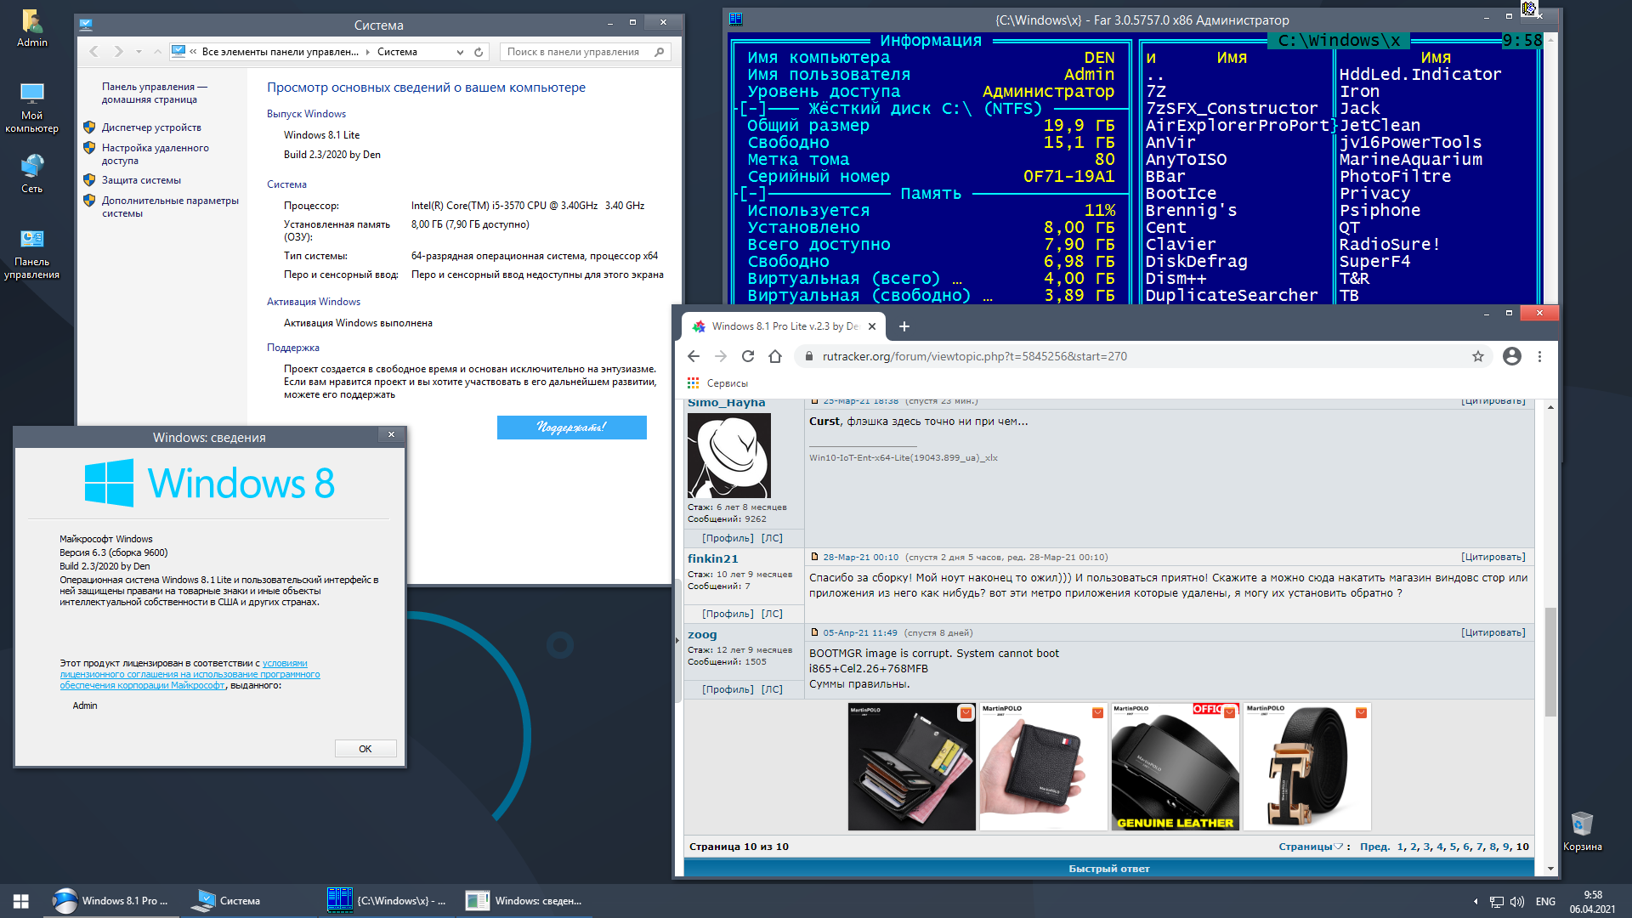
Task: Click the control panel search field
Action: [578, 52]
